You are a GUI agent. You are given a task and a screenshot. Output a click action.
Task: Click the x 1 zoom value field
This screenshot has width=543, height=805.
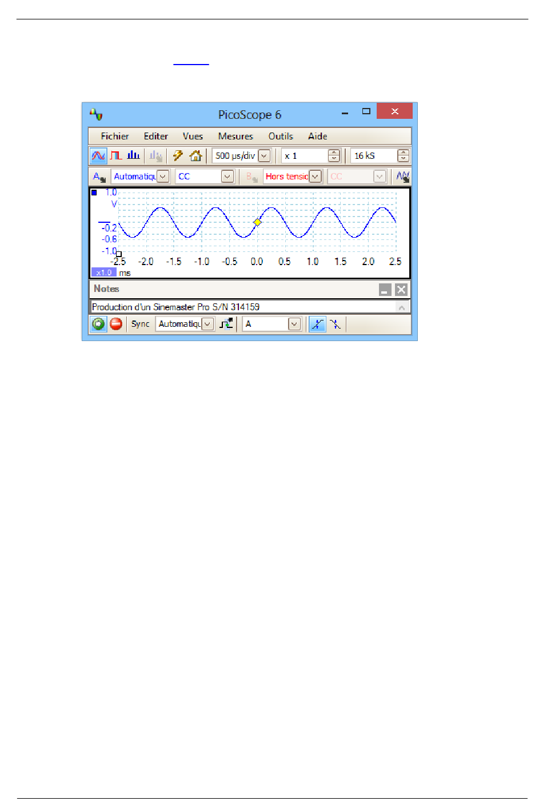(x=305, y=156)
